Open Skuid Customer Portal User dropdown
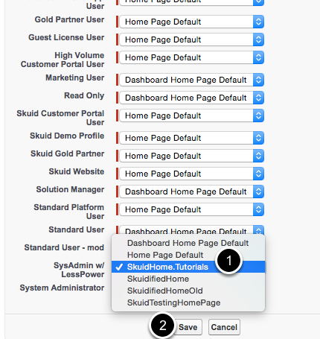The height and width of the screenshot is (339, 320). point(191,115)
